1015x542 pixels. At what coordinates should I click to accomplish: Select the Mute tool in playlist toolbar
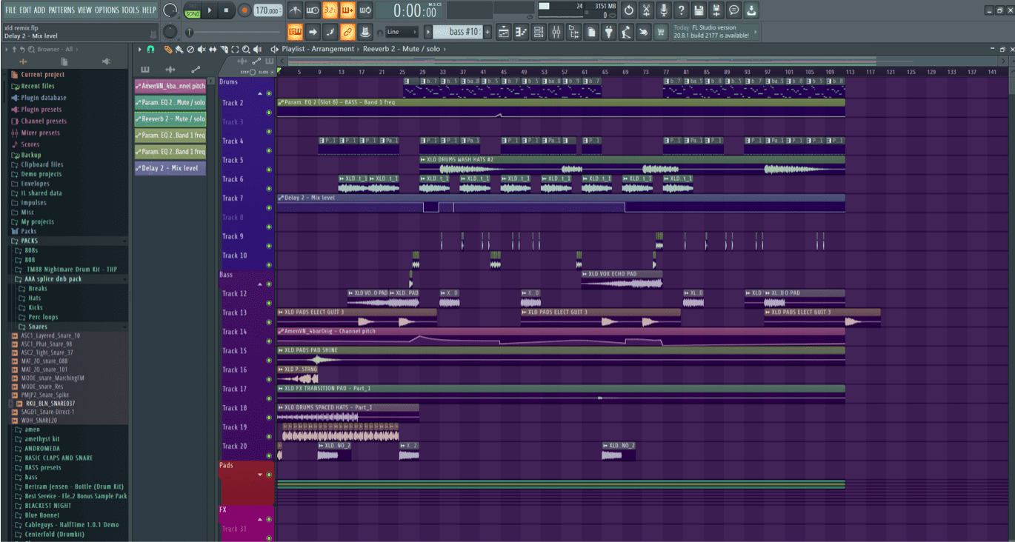202,50
